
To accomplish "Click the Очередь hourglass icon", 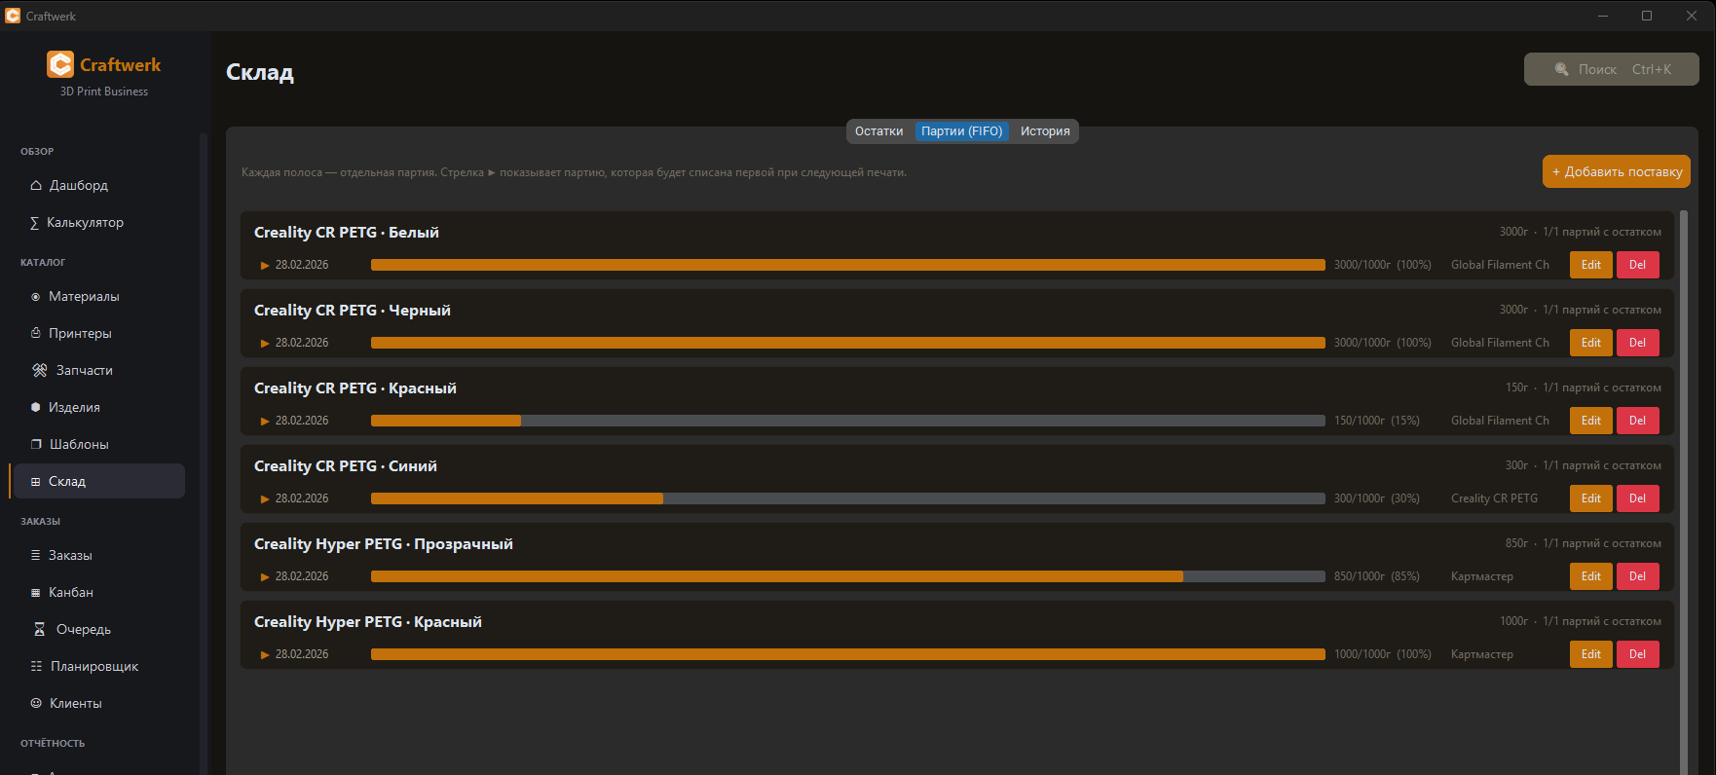I will (x=40, y=629).
